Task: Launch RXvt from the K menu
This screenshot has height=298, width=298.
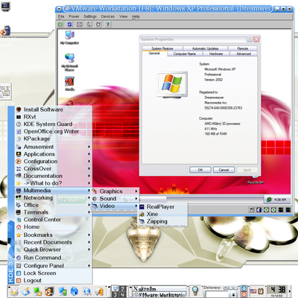Action: click(54, 116)
